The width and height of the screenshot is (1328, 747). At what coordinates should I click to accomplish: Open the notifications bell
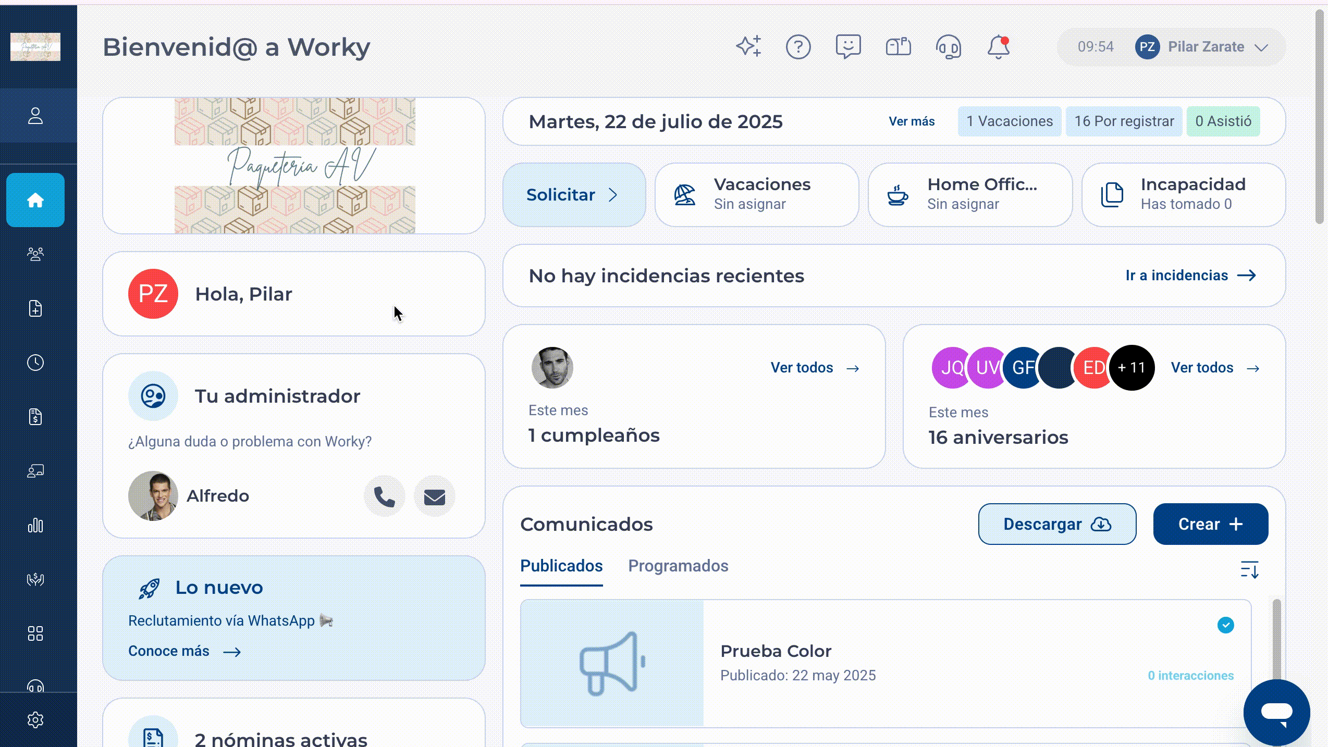[999, 47]
